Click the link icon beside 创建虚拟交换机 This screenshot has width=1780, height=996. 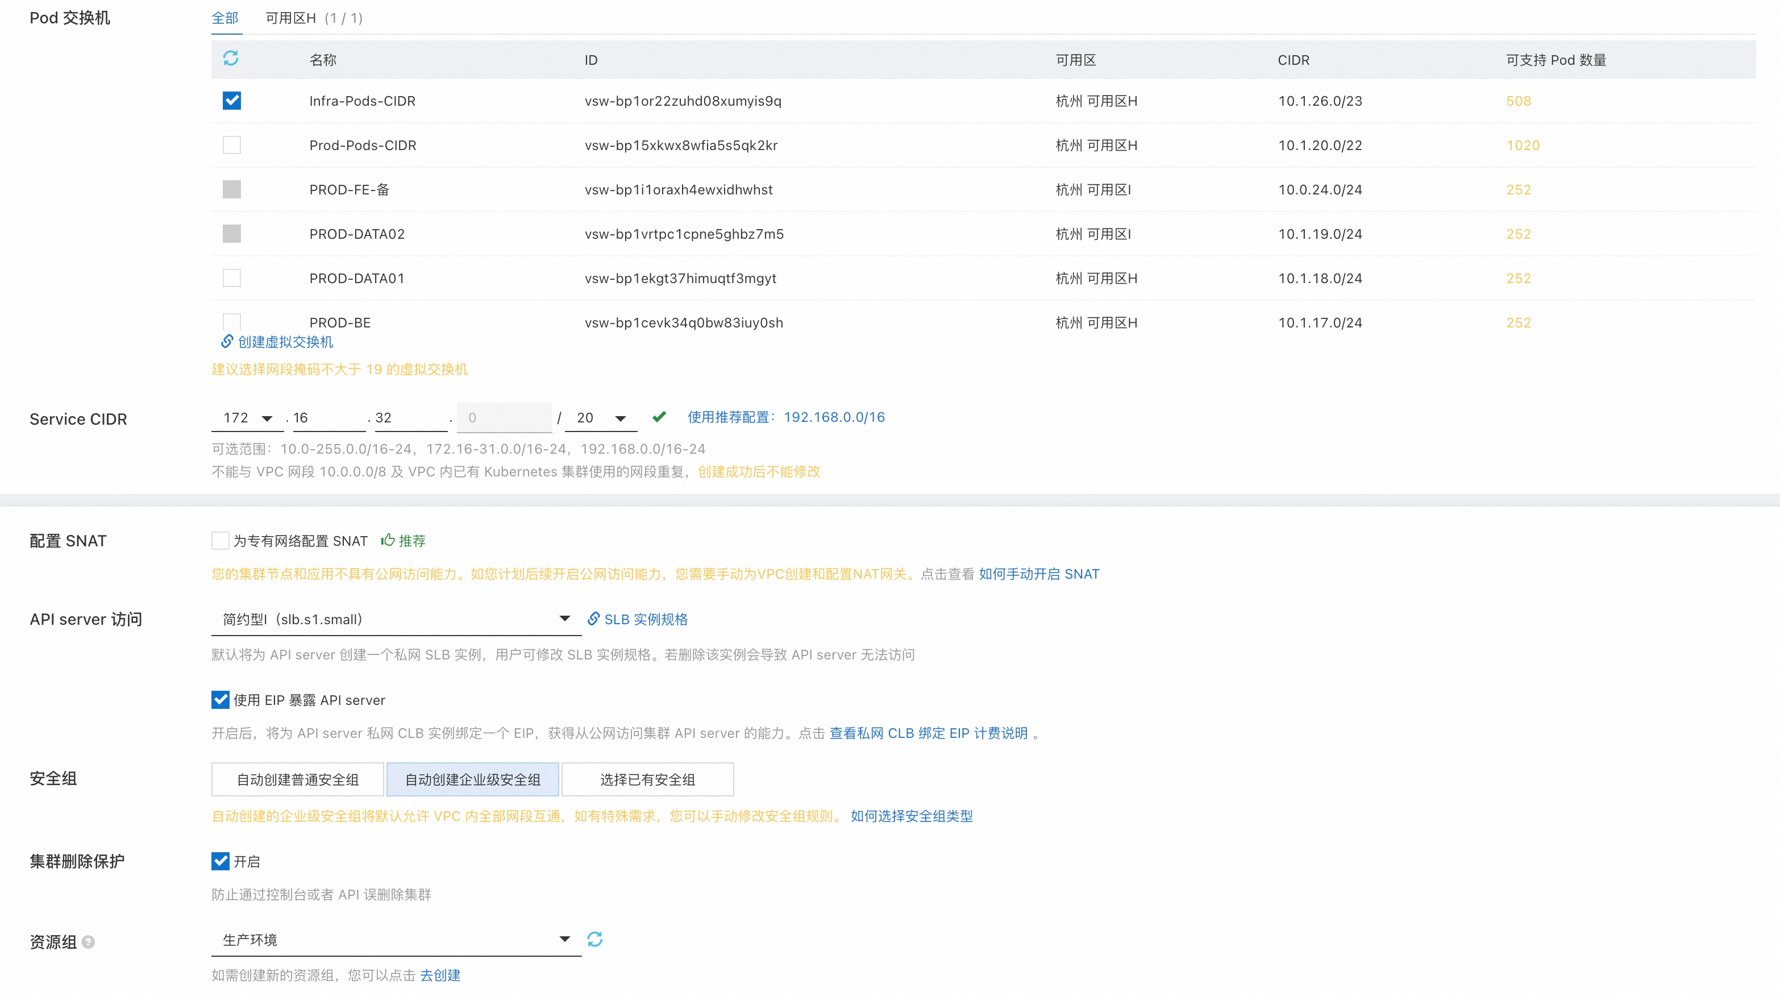tap(227, 342)
